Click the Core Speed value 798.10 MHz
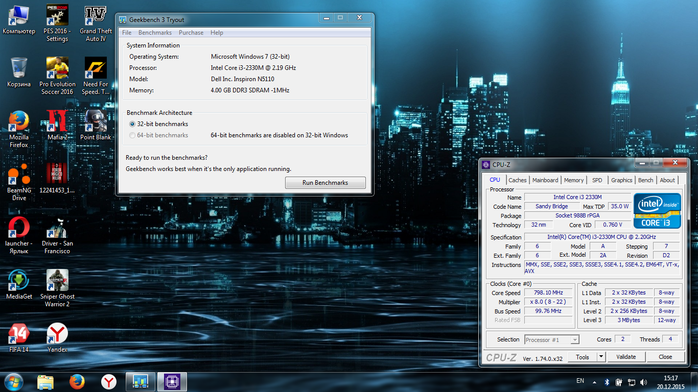 pos(548,292)
